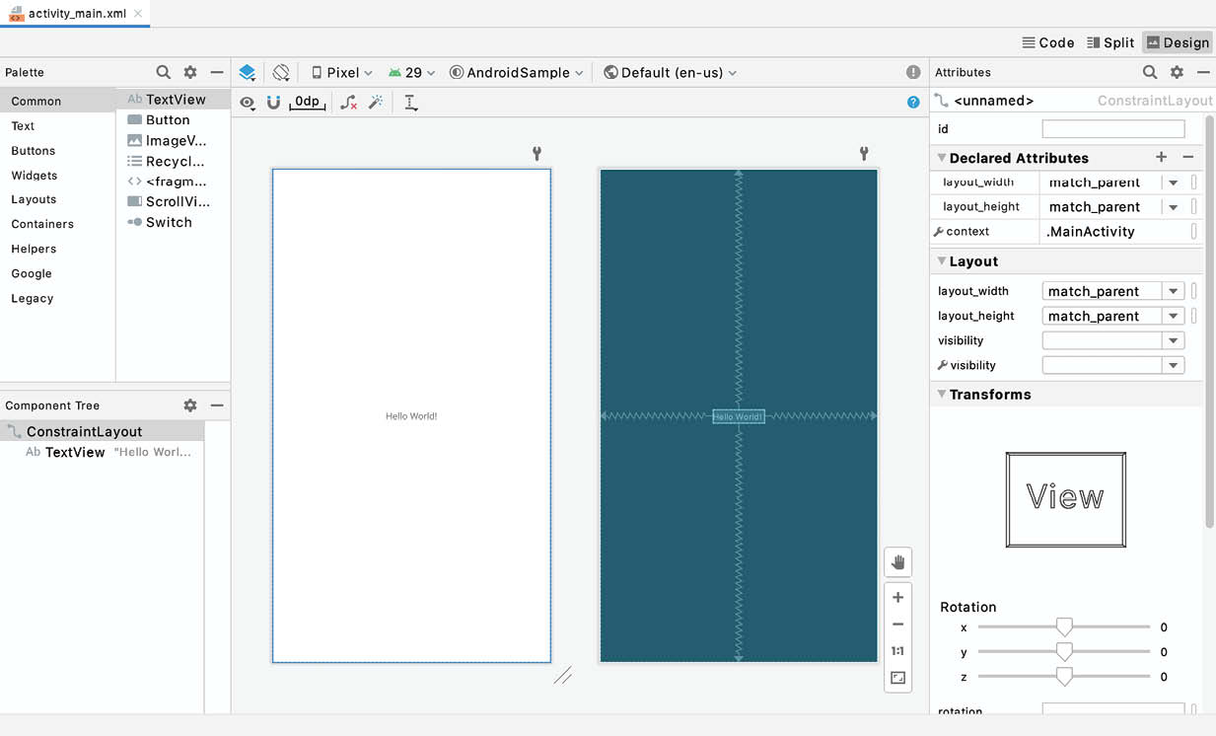Open the Pixel device dropdown

point(342,72)
